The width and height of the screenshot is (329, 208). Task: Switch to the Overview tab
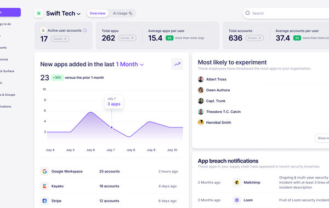[x=98, y=13]
